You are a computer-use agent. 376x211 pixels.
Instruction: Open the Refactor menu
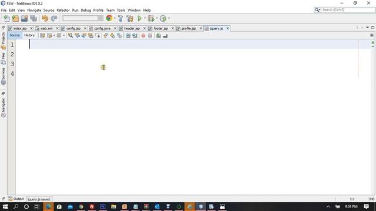coord(63,11)
